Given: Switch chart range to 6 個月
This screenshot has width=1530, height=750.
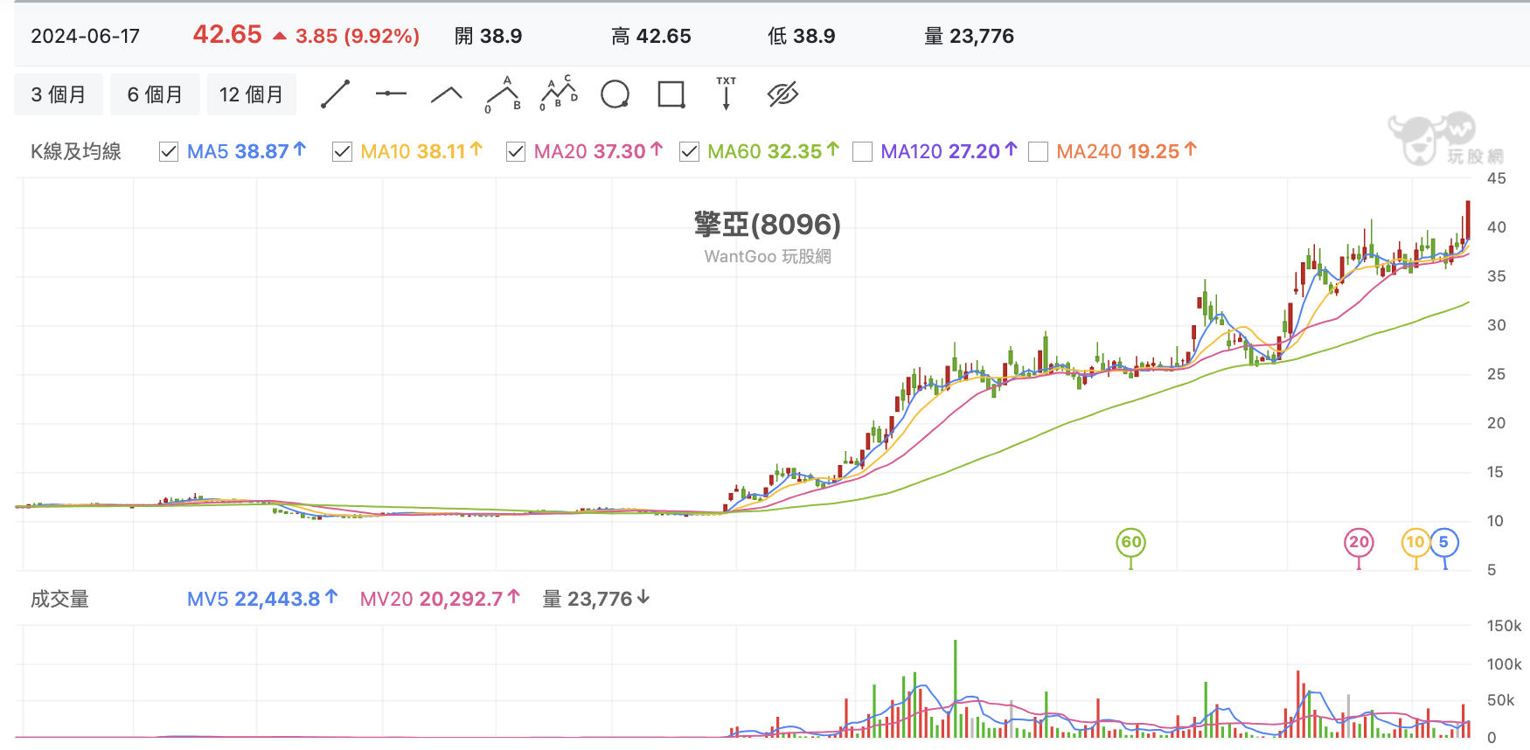Looking at the screenshot, I should coord(155,94).
